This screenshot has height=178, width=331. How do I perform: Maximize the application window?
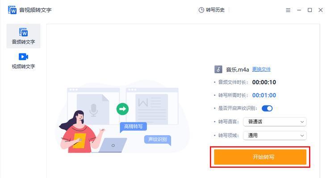310,10
